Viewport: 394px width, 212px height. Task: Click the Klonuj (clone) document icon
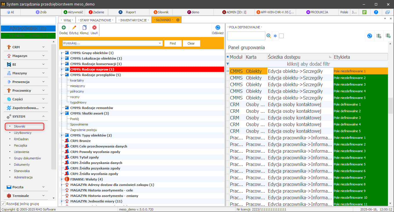tap(84, 28)
